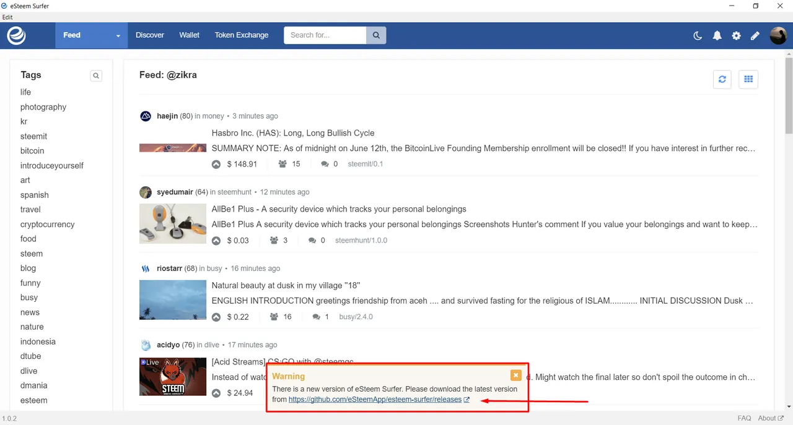Click the search magnifier button
The height and width of the screenshot is (425, 793).
[376, 35]
